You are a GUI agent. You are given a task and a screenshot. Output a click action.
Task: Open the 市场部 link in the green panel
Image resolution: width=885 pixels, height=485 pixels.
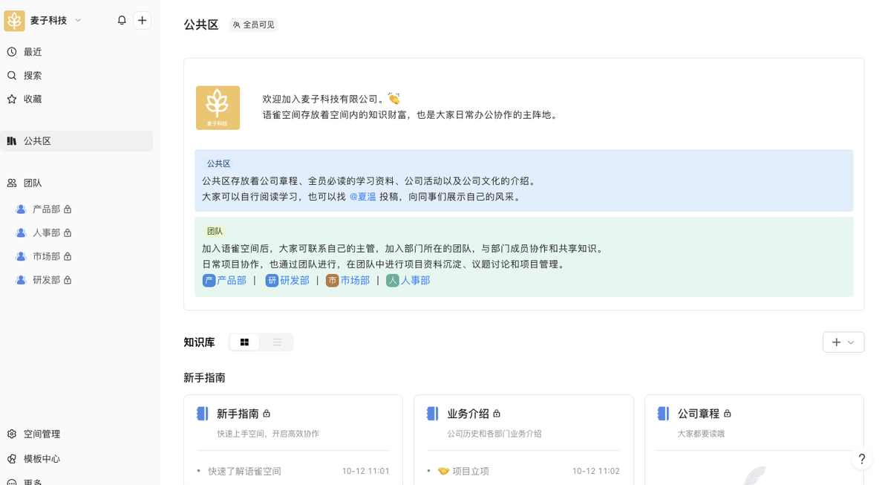click(x=355, y=281)
